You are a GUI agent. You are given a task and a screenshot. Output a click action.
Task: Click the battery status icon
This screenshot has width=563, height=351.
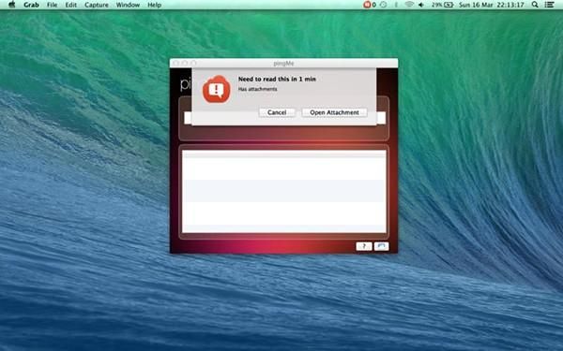click(x=449, y=5)
